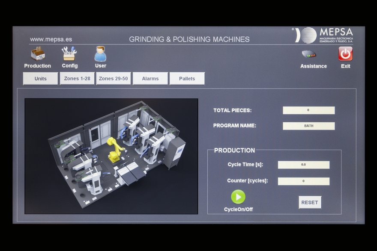Click the Program Name field showing BATH
Viewport: 377px width, 251px height.
coord(308,126)
